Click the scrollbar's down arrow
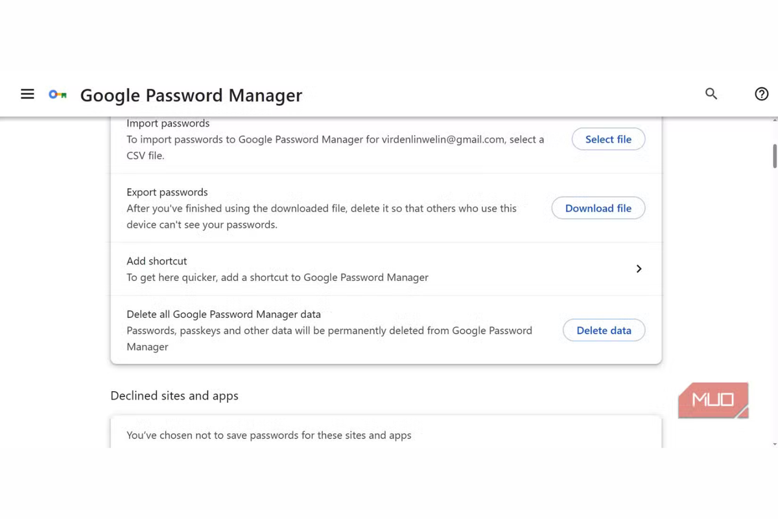The width and height of the screenshot is (778, 519). (774, 444)
